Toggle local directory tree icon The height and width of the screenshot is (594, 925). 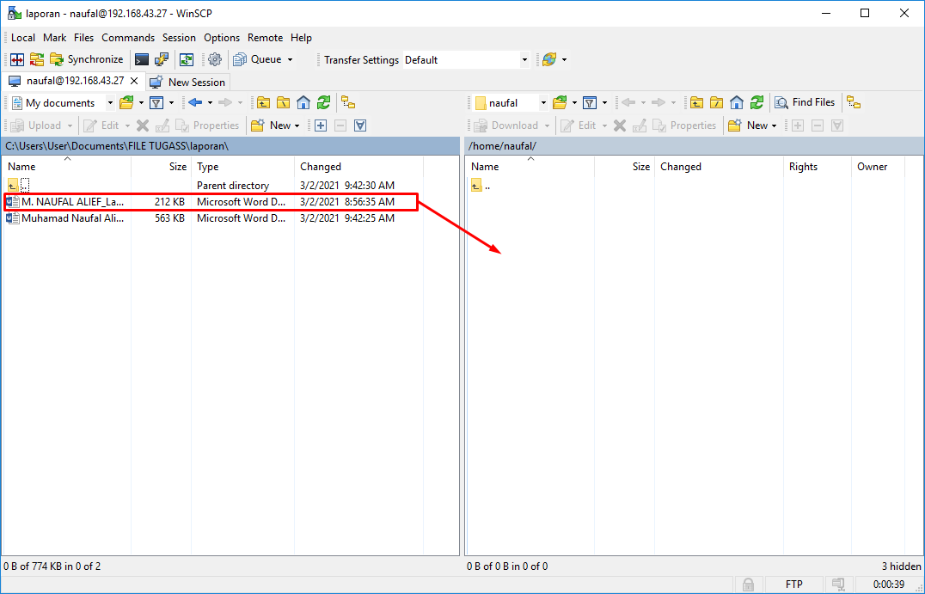tap(348, 102)
